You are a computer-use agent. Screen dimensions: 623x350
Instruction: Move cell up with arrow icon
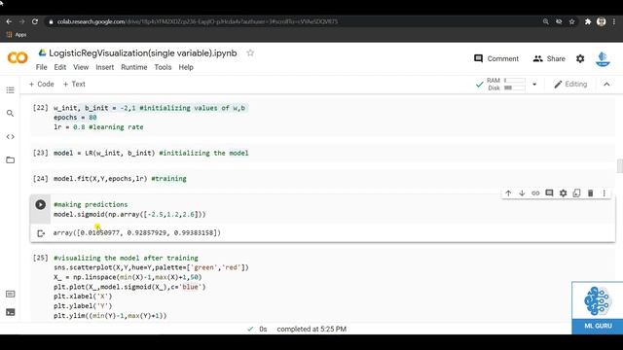tap(508, 193)
